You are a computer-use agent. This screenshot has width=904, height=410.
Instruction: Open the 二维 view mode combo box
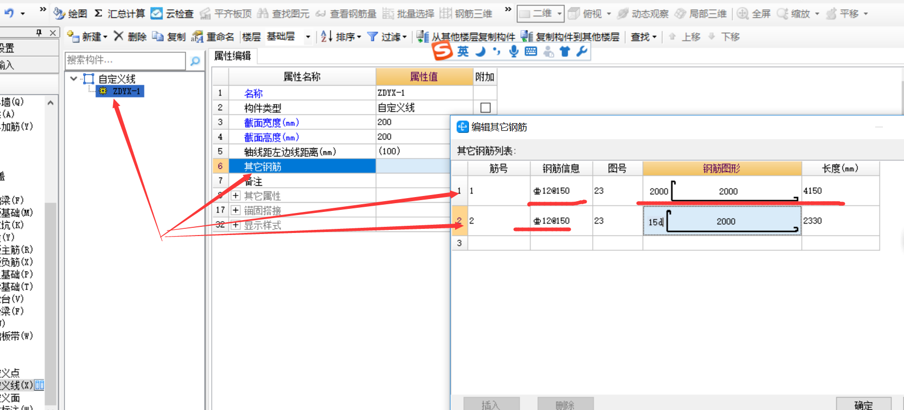pyautogui.click(x=540, y=14)
